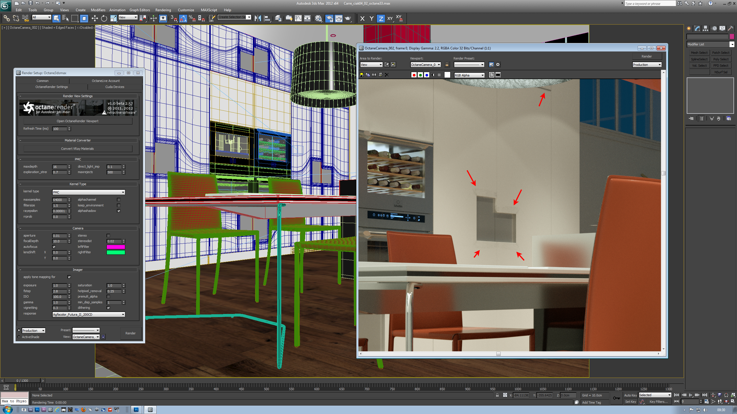Click the magenta leftFilter color swatch
This screenshot has width=737, height=414.
[116, 247]
